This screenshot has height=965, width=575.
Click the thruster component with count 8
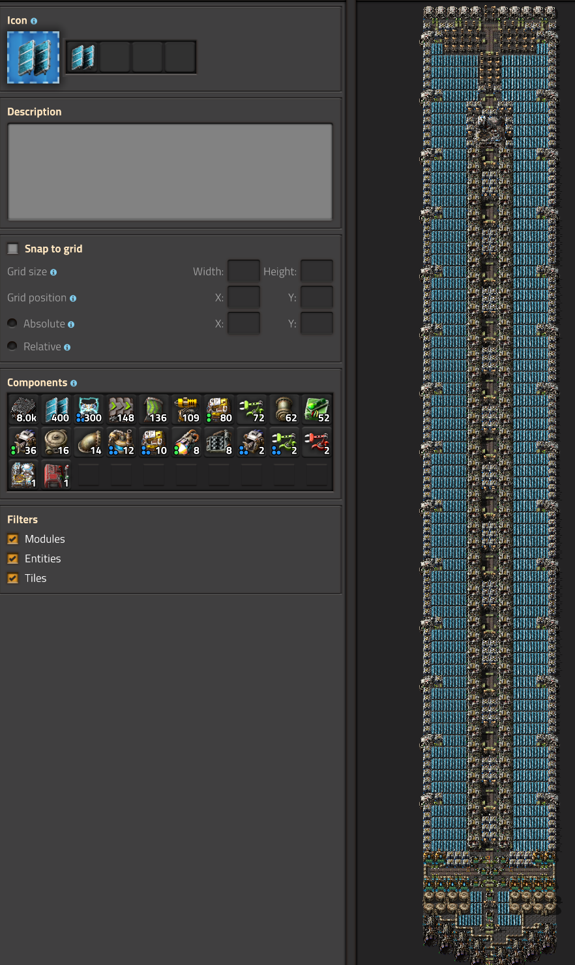(x=186, y=442)
